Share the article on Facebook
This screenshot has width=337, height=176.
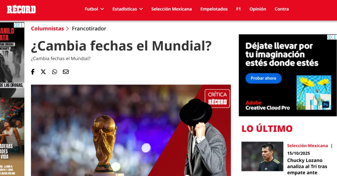(x=33, y=72)
